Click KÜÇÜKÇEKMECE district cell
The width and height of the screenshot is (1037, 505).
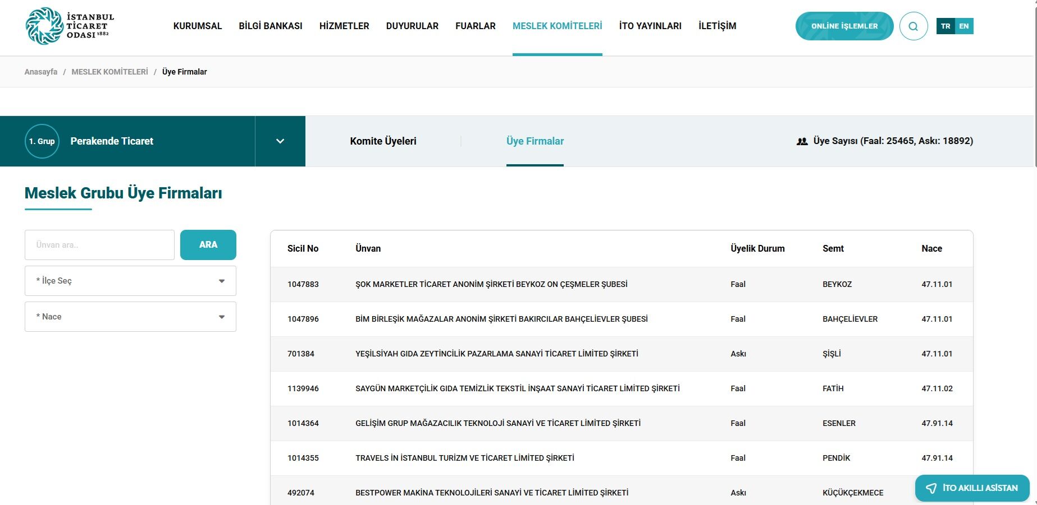(x=853, y=493)
